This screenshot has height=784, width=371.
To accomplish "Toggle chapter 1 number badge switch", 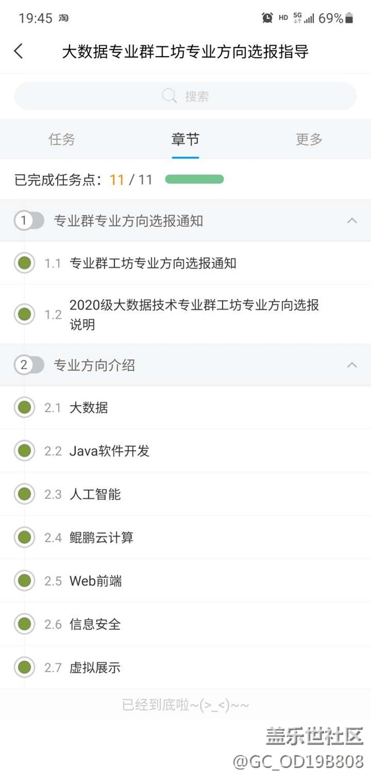I will pyautogui.click(x=29, y=221).
